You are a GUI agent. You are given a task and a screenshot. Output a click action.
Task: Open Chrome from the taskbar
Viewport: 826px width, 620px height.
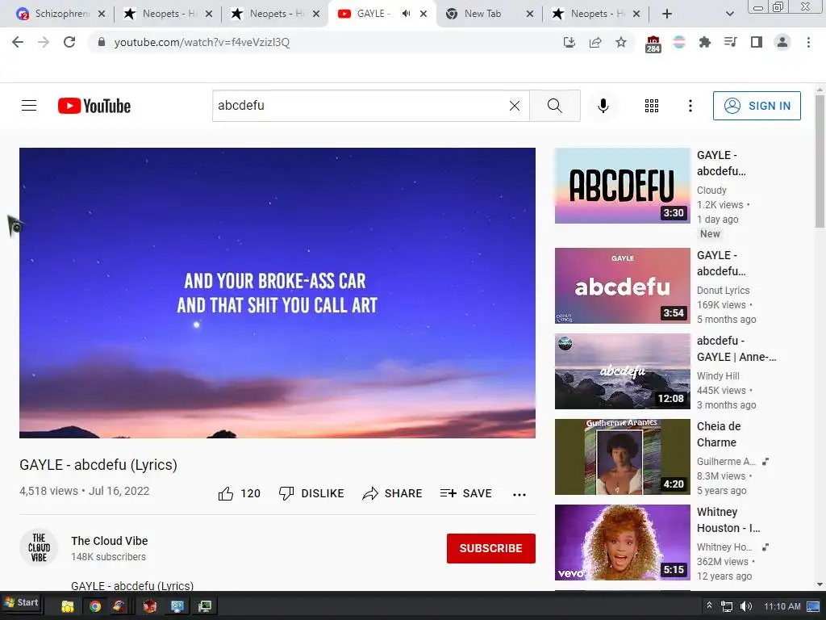(95, 606)
